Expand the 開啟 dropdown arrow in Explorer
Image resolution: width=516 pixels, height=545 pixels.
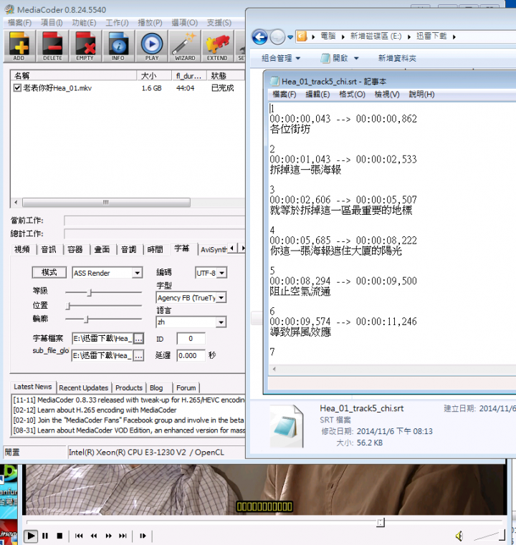click(356, 58)
